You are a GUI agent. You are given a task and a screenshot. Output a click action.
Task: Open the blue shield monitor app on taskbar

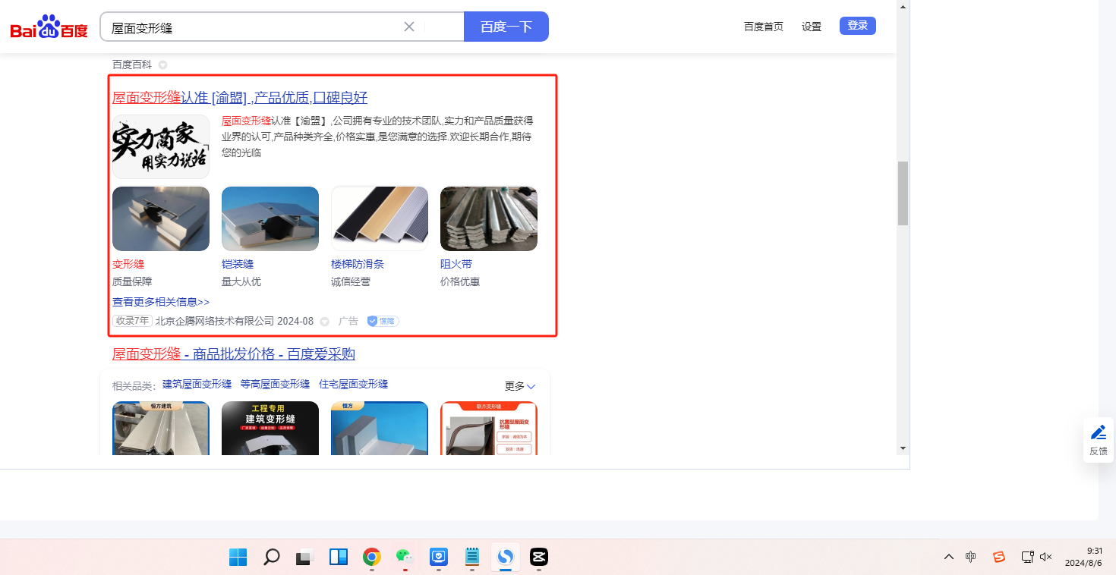coord(439,558)
